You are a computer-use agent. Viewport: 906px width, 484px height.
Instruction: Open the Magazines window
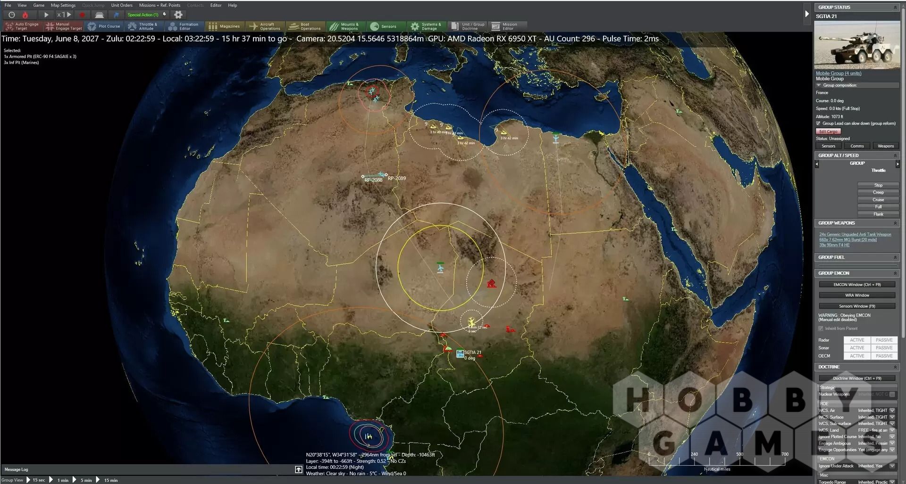click(x=225, y=26)
